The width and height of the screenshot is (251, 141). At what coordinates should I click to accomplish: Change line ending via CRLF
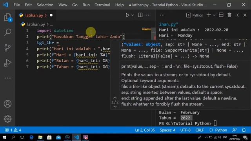[x=200, y=130]
